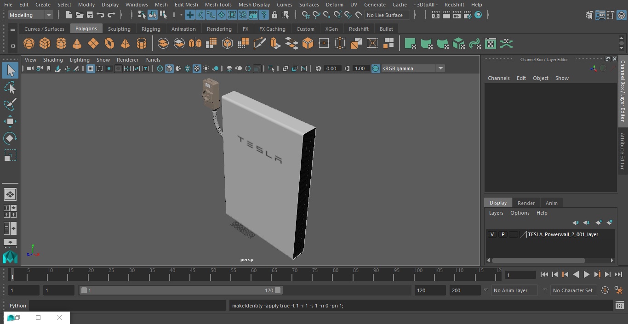628x324 pixels.
Task: Toggle smooth shade all in viewport
Action: pos(169,68)
